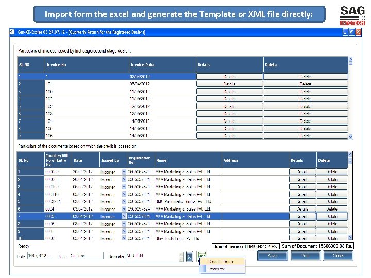The width and height of the screenshot is (371, 278).
Task: Click the Place field showing Gurgaon
Action: tap(87, 256)
